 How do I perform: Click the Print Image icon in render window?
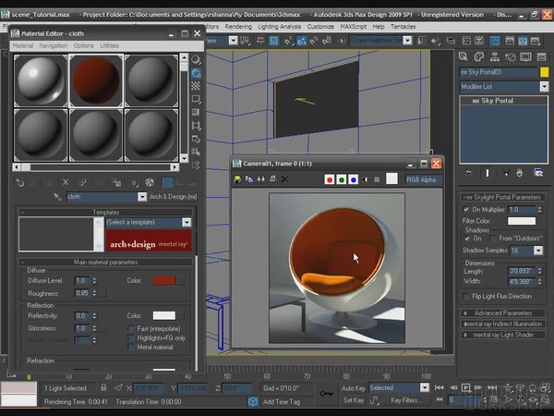[272, 179]
